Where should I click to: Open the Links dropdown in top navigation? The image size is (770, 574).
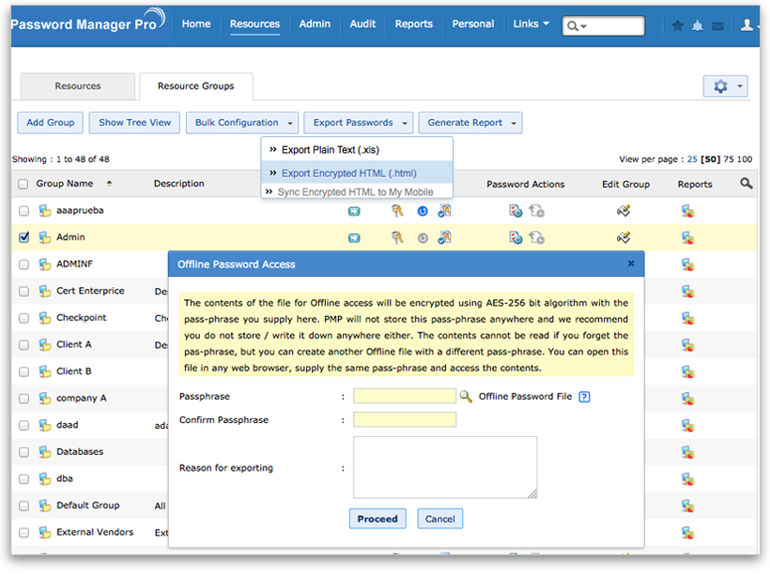(x=531, y=23)
